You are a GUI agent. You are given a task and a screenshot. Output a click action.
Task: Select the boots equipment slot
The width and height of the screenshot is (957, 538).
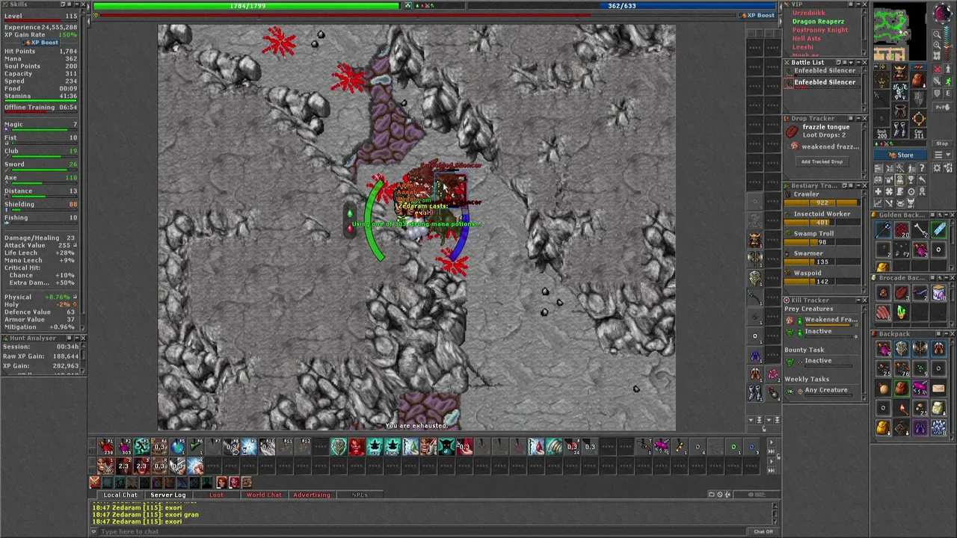tap(900, 129)
